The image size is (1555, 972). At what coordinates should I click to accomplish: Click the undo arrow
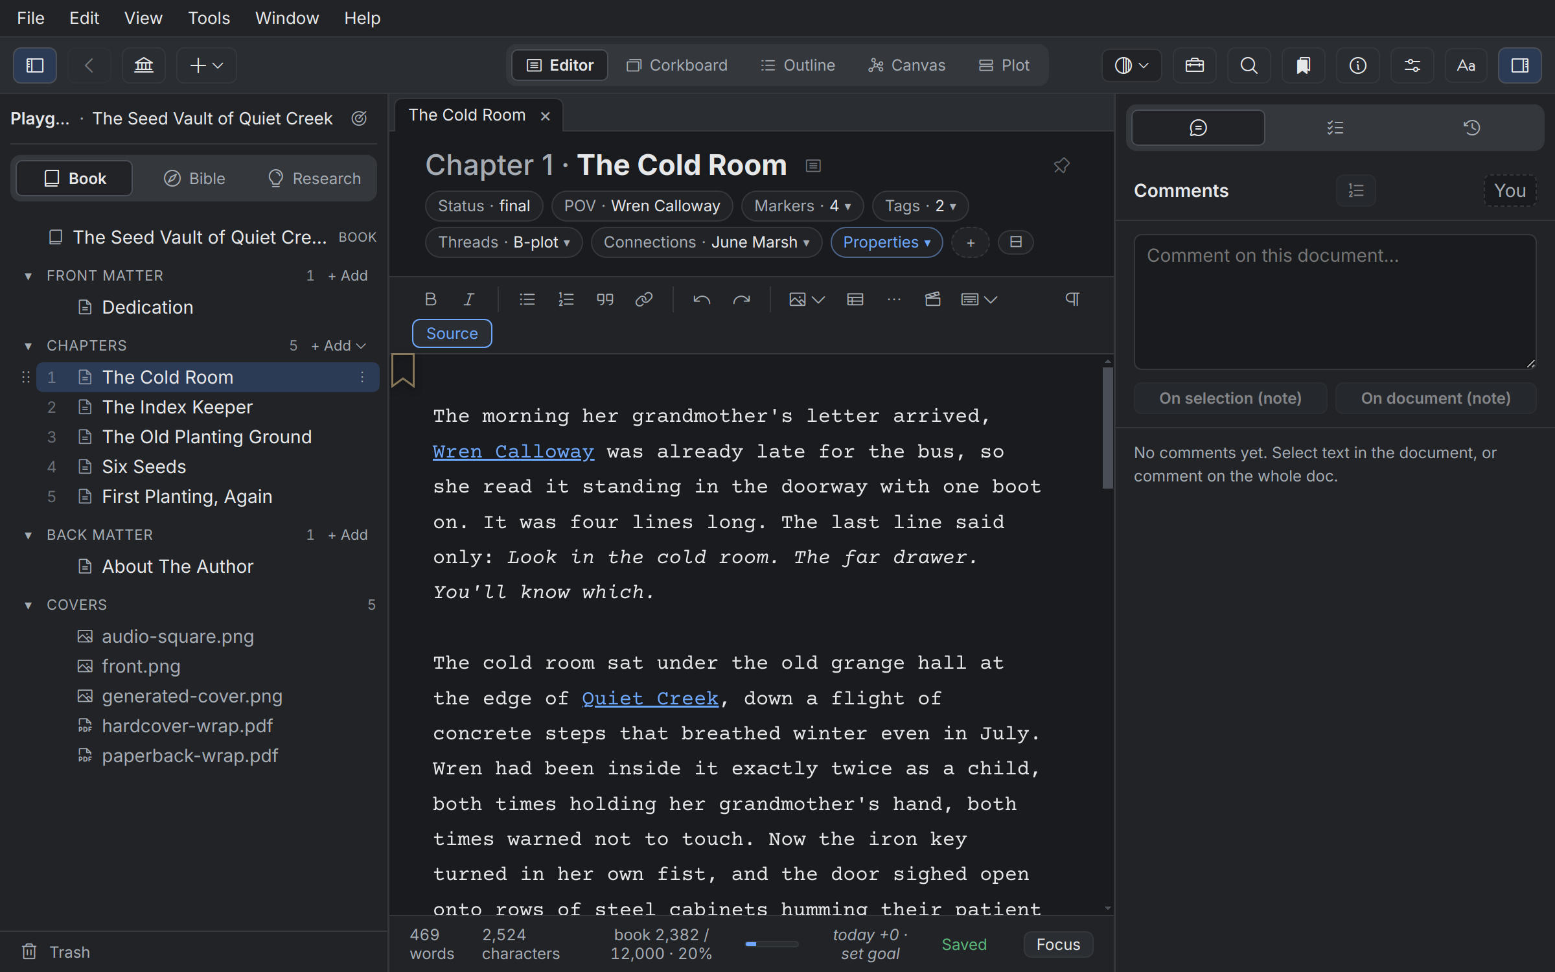pyautogui.click(x=702, y=299)
